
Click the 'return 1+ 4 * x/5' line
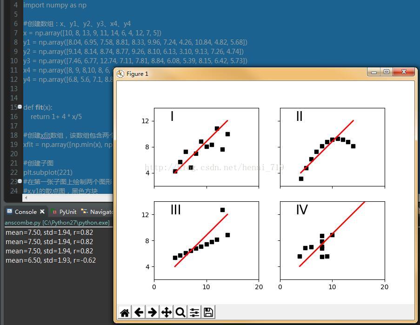[x=56, y=117]
